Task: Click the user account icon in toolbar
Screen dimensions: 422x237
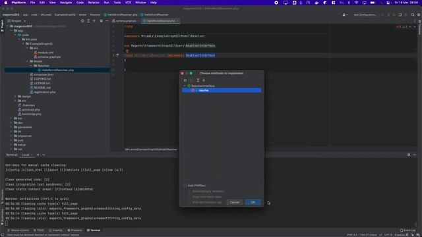Action: (345, 14)
